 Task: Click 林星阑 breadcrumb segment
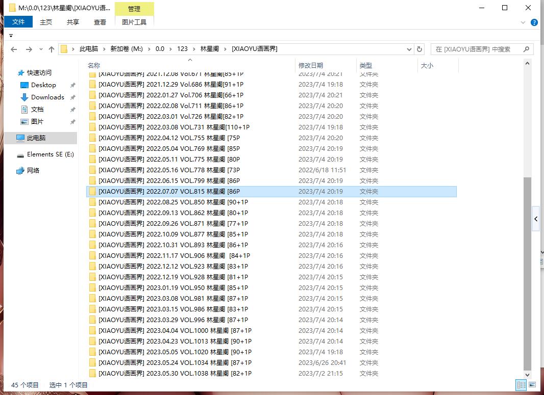(210, 49)
